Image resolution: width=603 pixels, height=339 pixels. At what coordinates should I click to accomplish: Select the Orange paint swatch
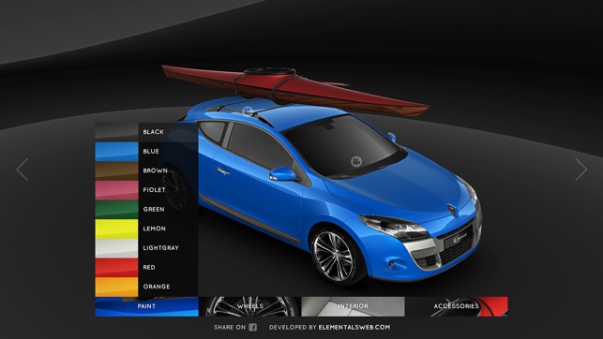coord(116,287)
